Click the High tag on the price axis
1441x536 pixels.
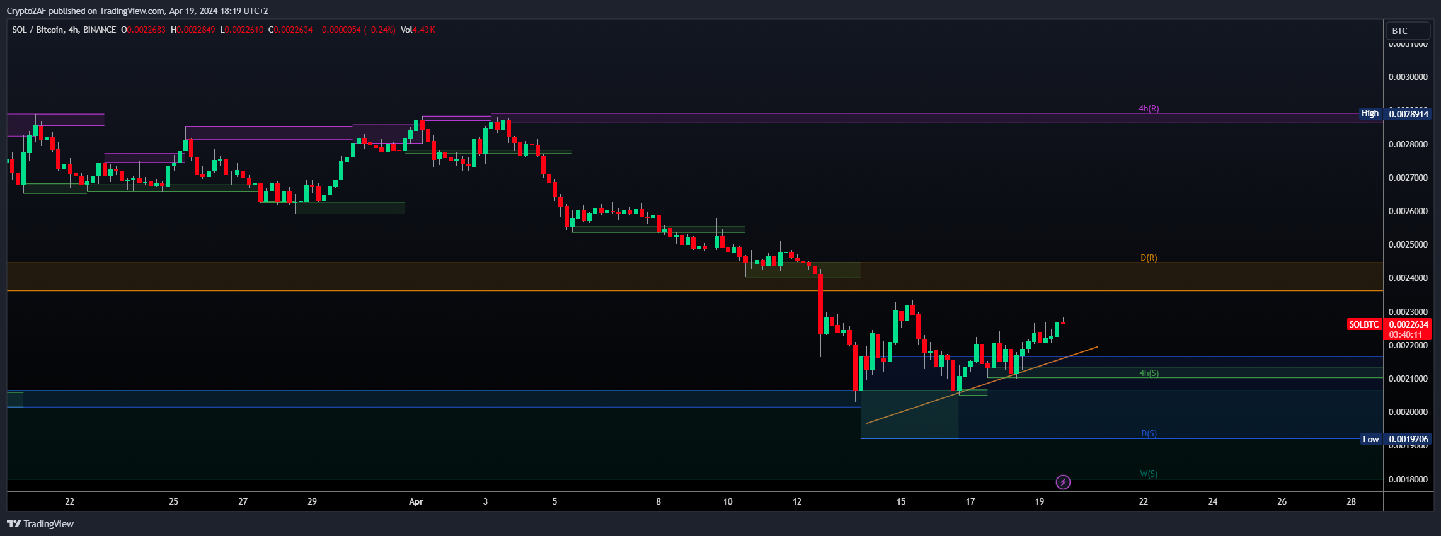pyautogui.click(x=1370, y=113)
